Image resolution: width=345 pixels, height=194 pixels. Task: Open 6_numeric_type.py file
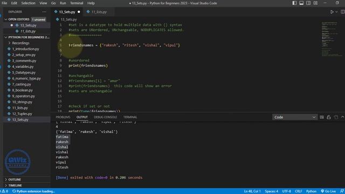[x=27, y=78]
